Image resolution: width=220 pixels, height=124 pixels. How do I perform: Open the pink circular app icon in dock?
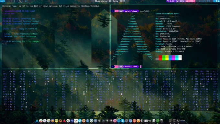click(x=115, y=121)
